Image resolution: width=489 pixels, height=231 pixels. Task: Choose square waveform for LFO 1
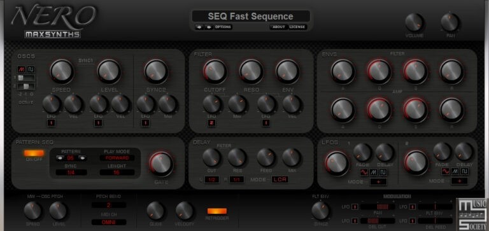click(383, 172)
